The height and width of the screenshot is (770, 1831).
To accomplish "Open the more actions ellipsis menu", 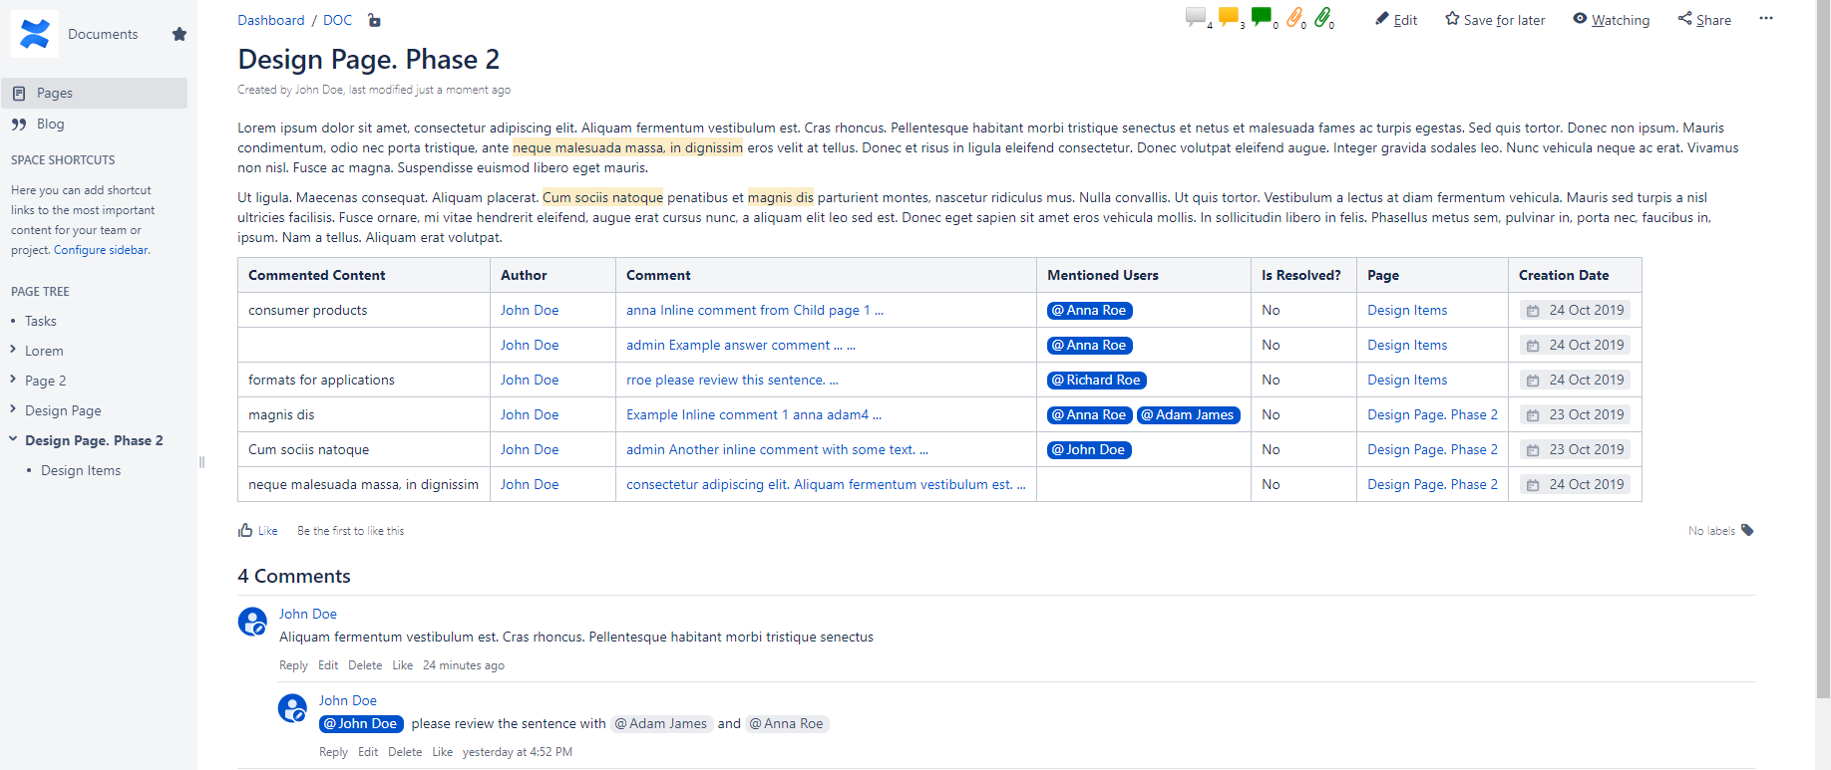I will 1766,19.
